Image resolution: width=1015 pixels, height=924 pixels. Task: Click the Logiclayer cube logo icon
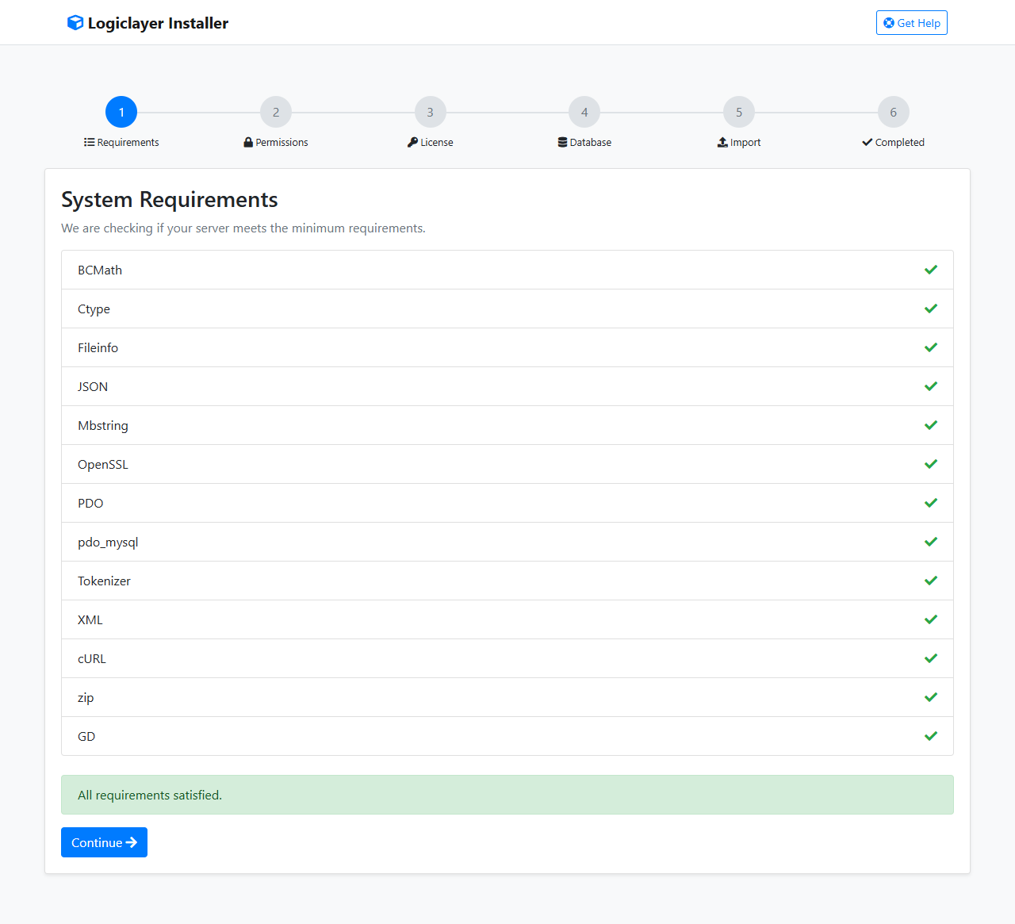pyautogui.click(x=75, y=23)
